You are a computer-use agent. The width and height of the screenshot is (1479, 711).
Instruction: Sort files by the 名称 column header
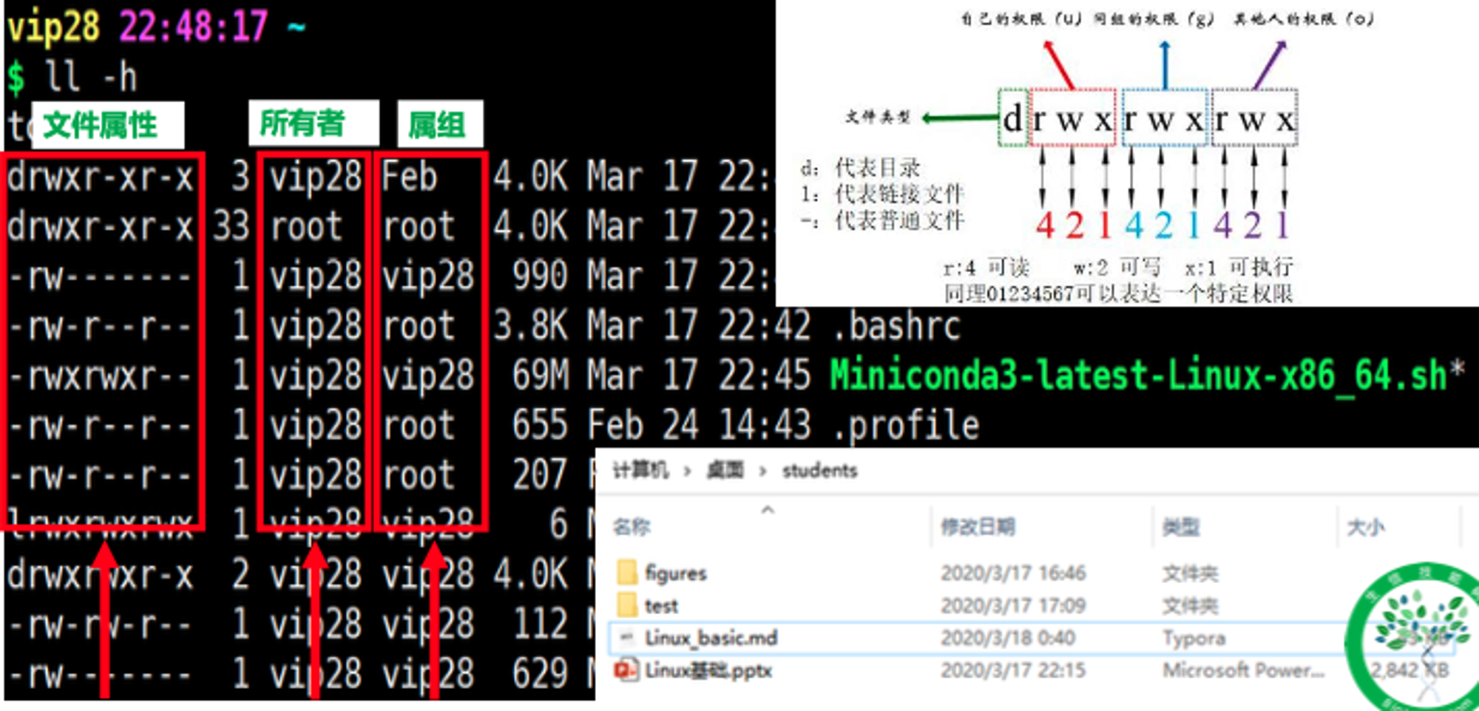632,526
